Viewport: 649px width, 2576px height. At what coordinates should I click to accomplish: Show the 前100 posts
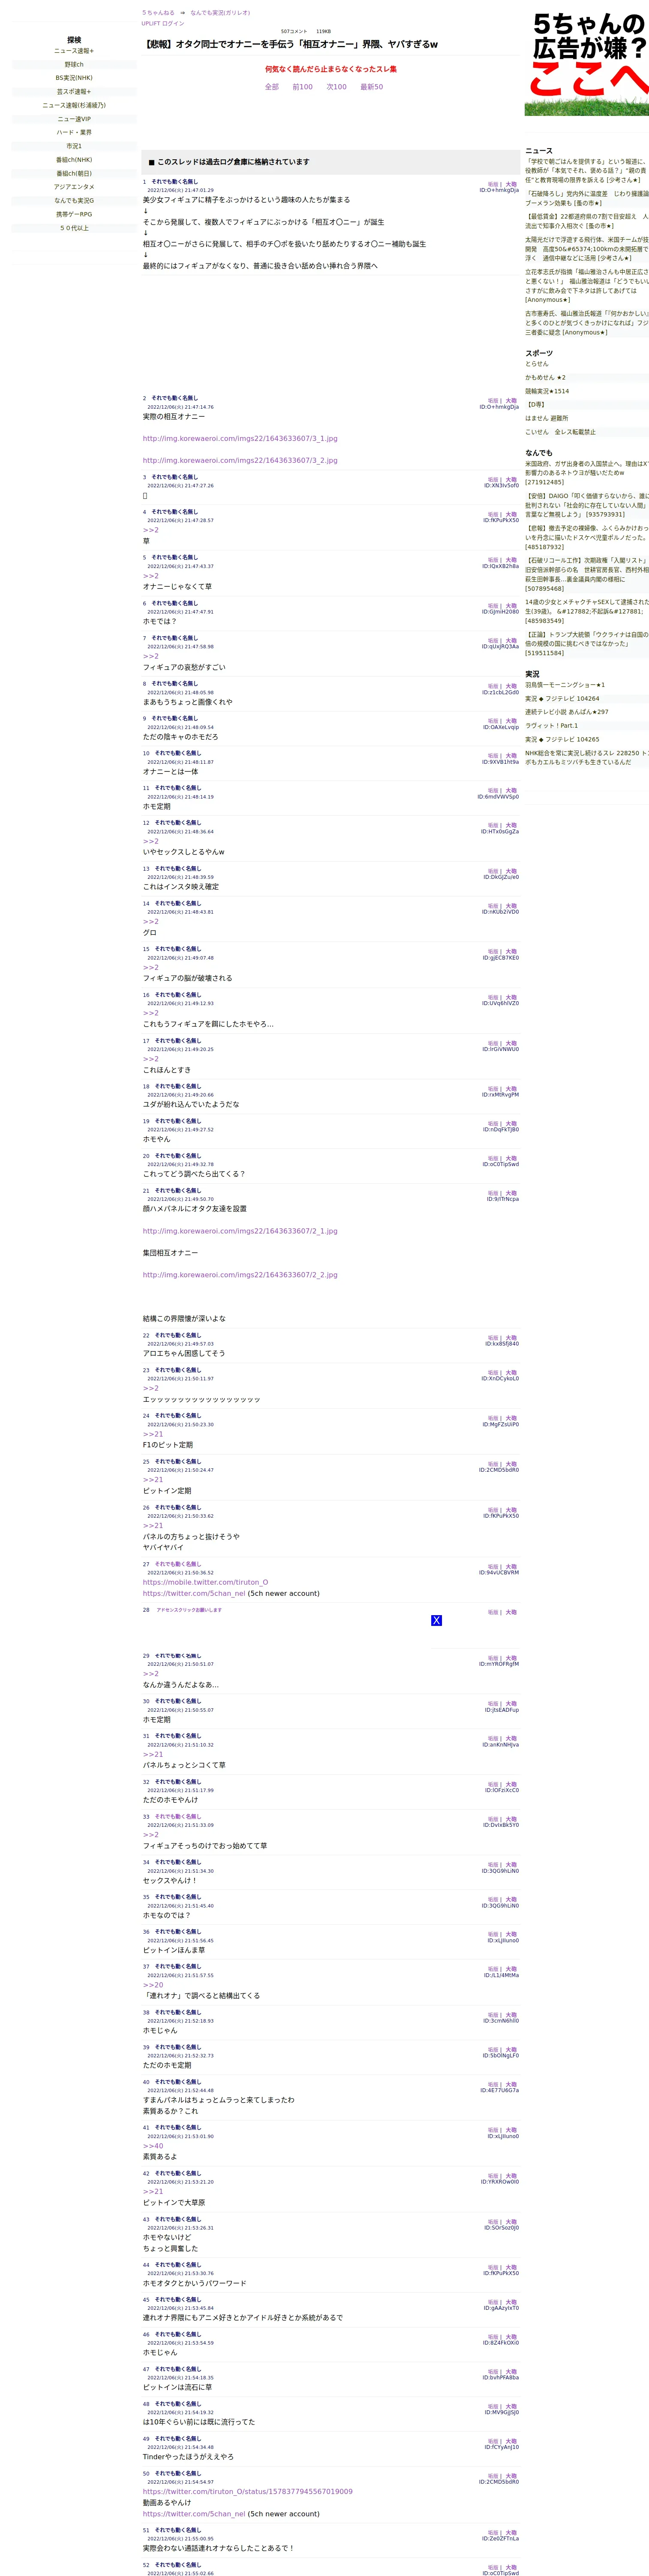(303, 87)
